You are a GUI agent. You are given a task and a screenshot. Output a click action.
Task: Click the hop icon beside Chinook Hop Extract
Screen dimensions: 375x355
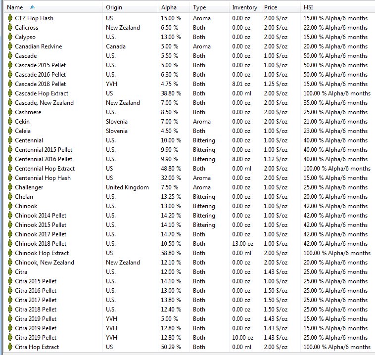10,253
